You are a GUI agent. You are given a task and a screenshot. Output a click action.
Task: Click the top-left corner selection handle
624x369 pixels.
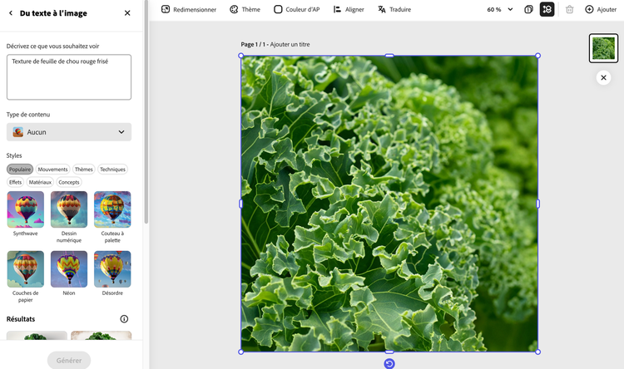click(x=240, y=56)
